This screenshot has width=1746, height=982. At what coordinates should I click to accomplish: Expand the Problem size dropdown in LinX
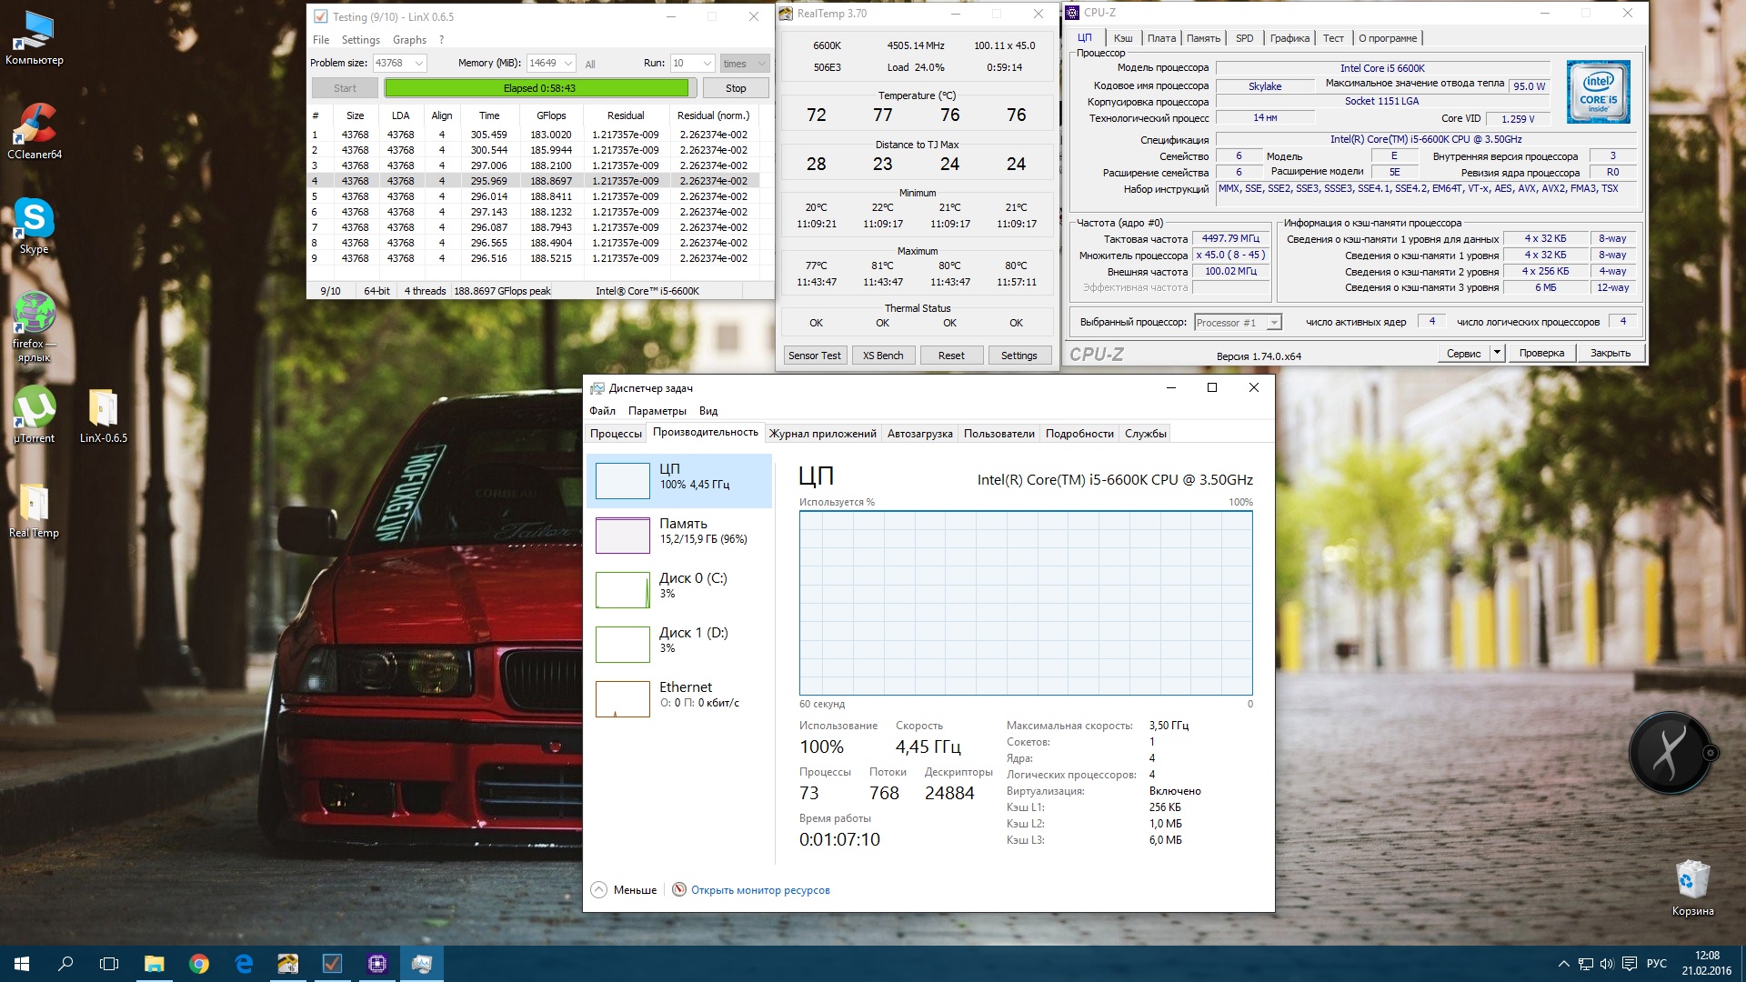coord(419,64)
